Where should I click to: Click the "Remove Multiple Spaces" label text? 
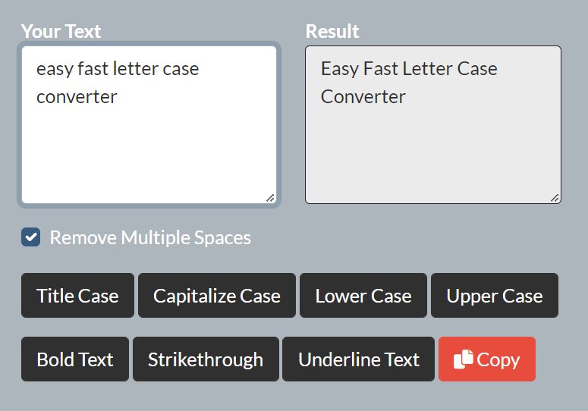tap(150, 237)
